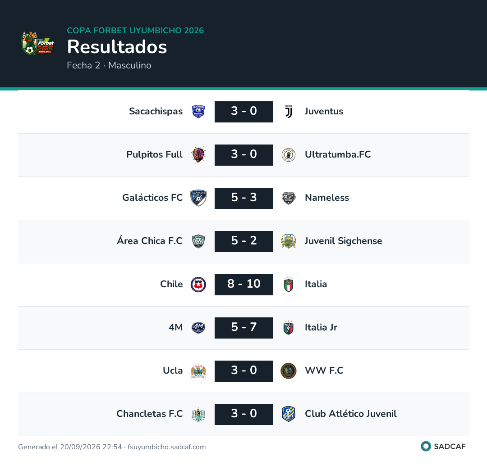Select the Italia shield crest
The width and height of the screenshot is (487, 470).
point(289,284)
